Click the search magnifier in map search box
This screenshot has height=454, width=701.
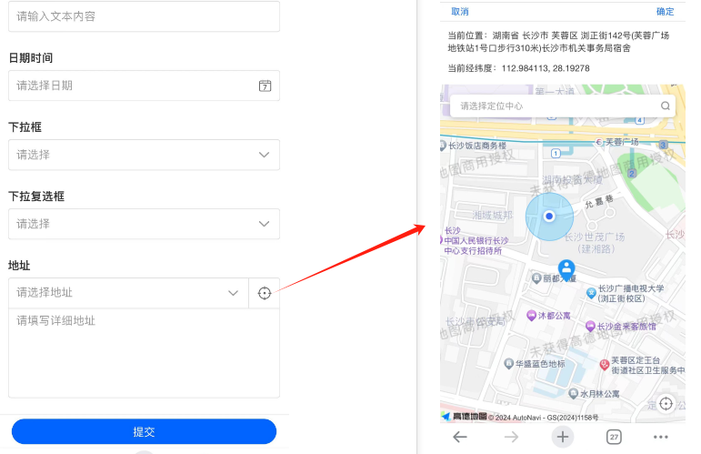click(x=666, y=106)
